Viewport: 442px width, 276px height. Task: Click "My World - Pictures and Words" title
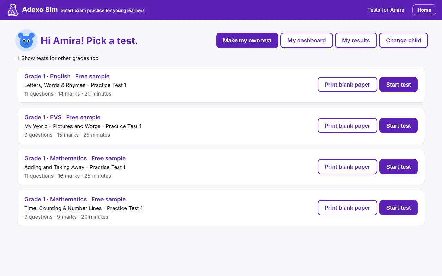[63, 126]
